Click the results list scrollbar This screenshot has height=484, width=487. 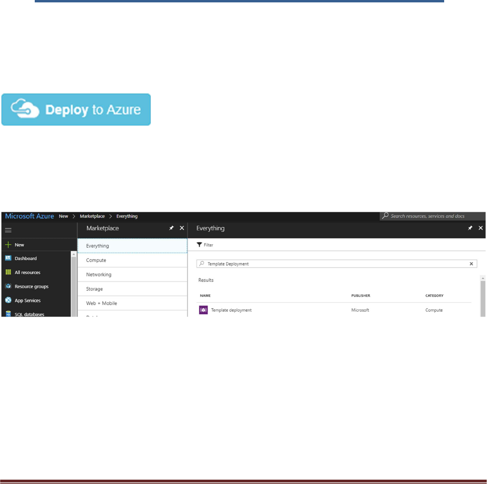click(x=483, y=298)
